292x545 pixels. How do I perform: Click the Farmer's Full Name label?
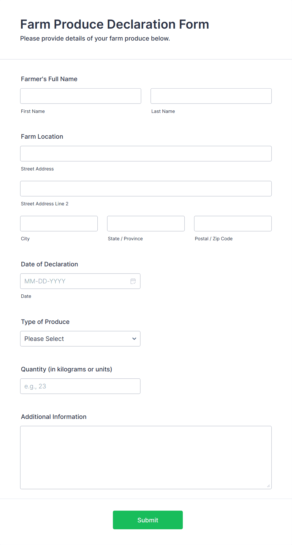pos(49,79)
